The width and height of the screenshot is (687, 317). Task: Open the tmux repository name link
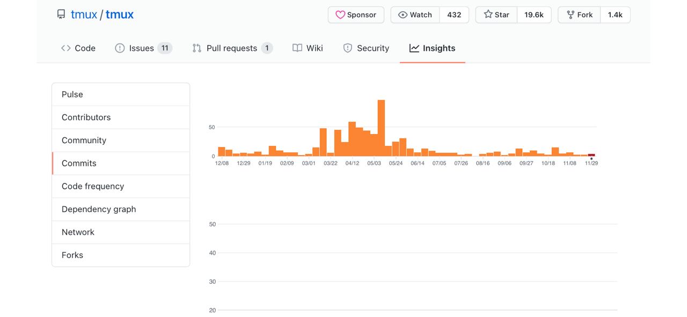(120, 14)
